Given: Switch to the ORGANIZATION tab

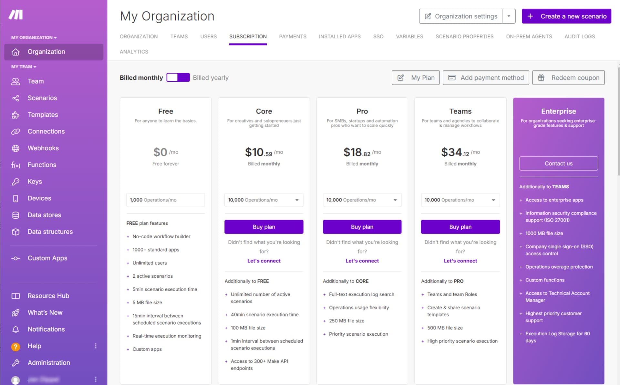Looking at the screenshot, I should coord(139,36).
